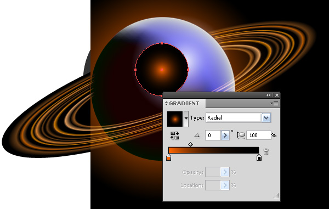Open the Gradient panel flyout menu icon
Screen dimensions: 329x209
[x=274, y=104]
